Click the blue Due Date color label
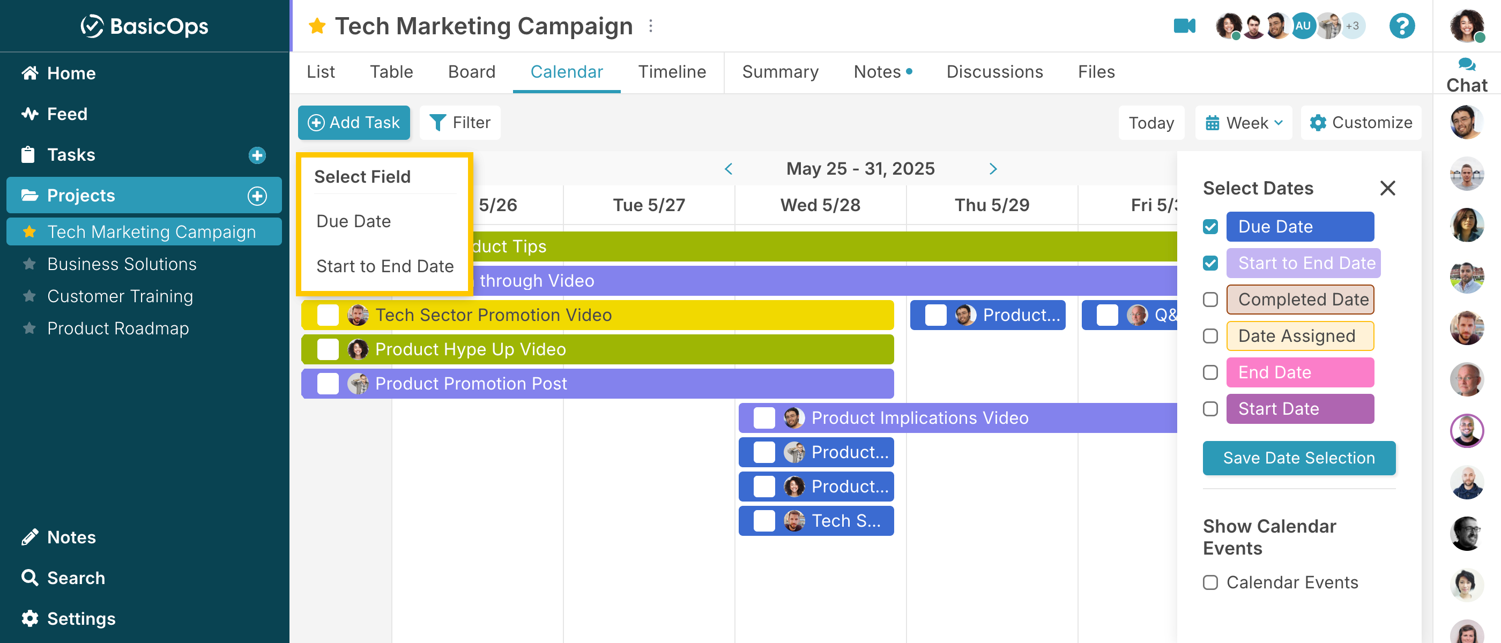The width and height of the screenshot is (1501, 643). 1299,227
